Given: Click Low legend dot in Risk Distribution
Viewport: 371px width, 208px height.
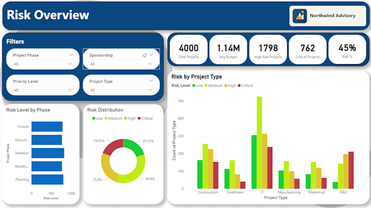Looking at the screenshot, I should click(94, 118).
